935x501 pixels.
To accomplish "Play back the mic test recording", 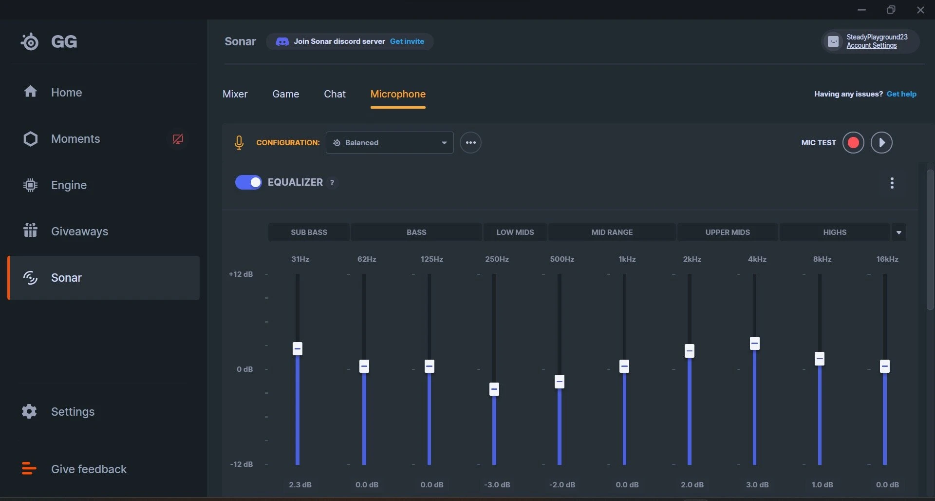I will 881,143.
